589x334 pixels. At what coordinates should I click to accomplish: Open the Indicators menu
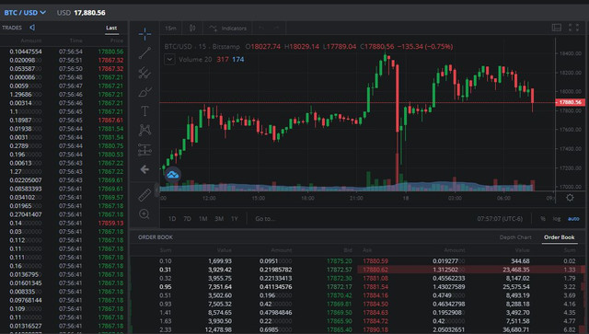pos(227,29)
